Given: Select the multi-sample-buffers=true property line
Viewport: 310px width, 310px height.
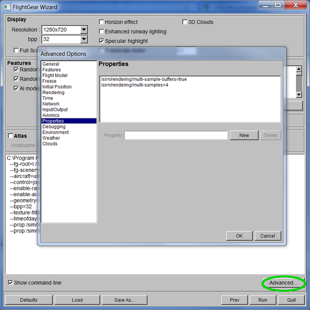Looking at the screenshot, I should [x=144, y=79].
